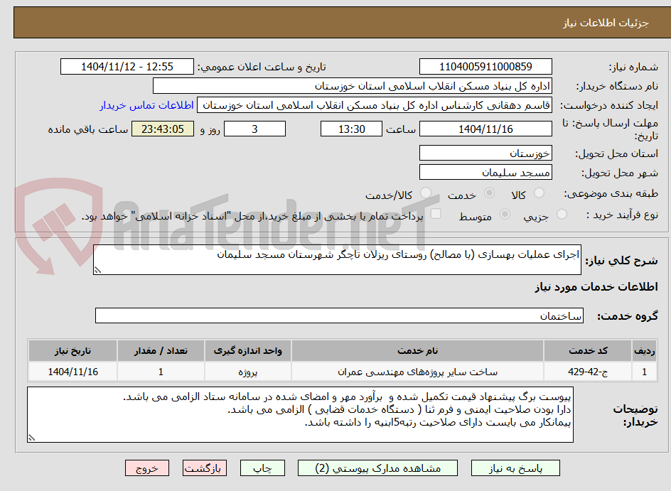
Task: Click table date cell 1404/11/16
Action: coord(73,372)
